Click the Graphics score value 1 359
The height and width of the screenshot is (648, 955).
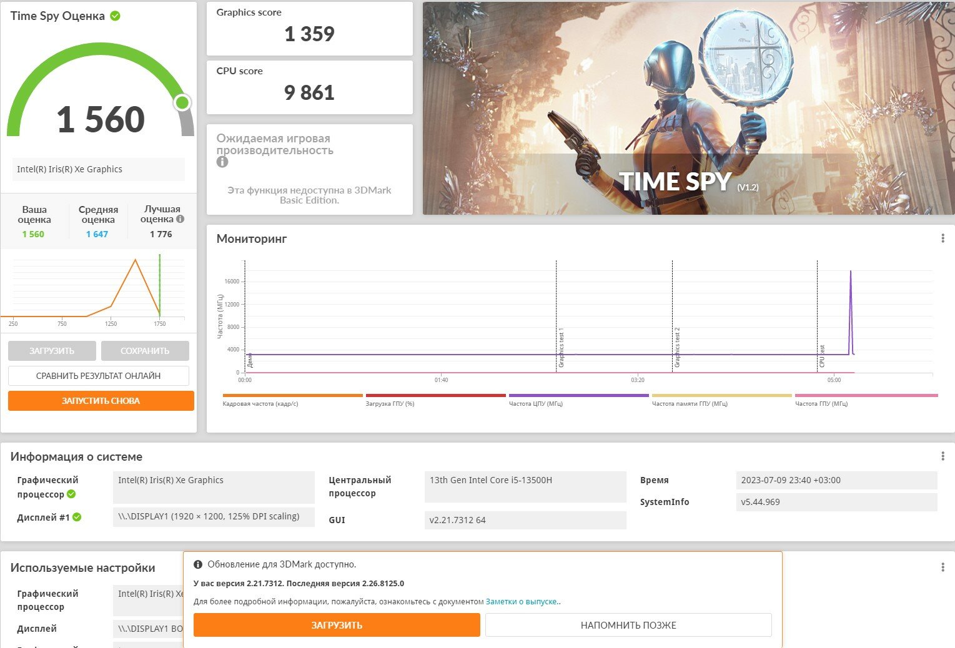(x=309, y=34)
